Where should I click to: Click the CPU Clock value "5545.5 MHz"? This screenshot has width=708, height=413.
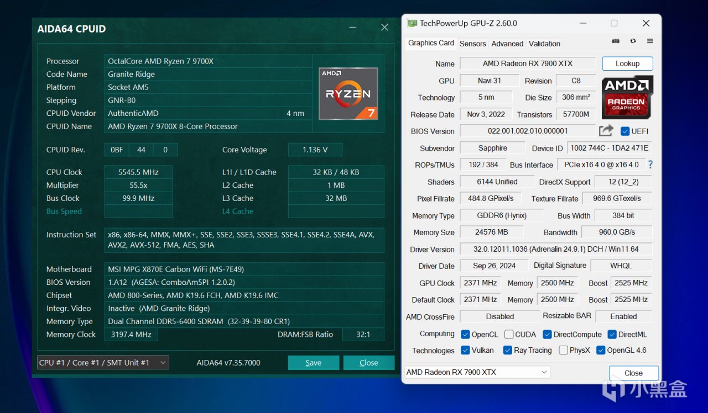pos(138,172)
